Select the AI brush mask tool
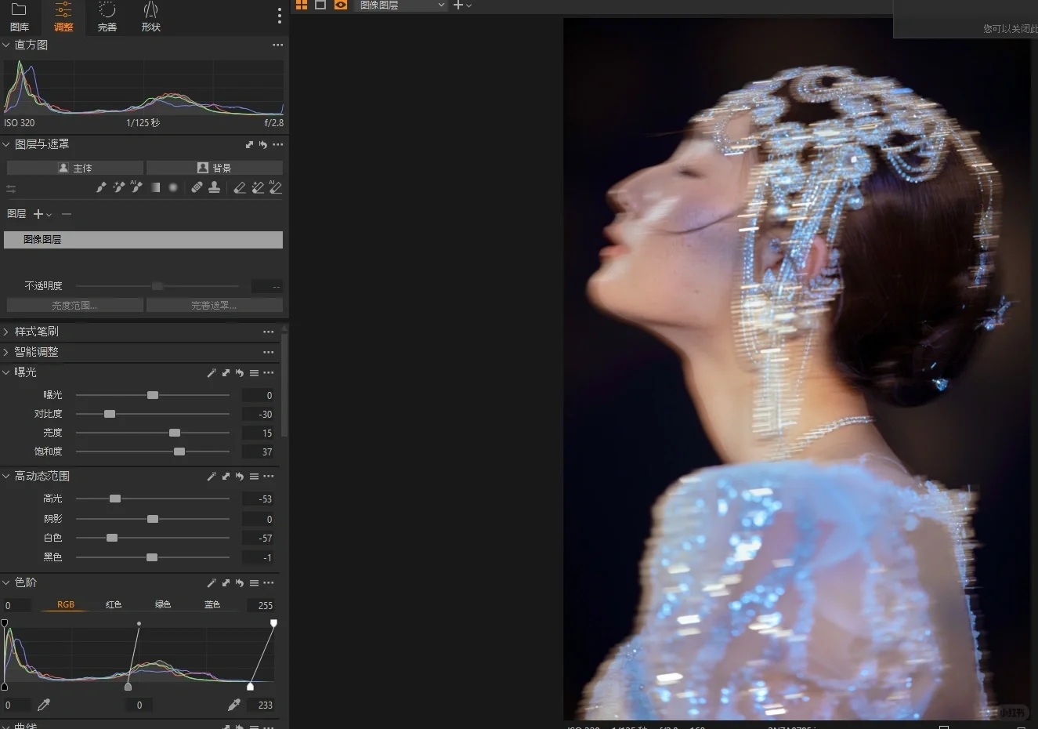The width and height of the screenshot is (1038, 729). (x=137, y=187)
